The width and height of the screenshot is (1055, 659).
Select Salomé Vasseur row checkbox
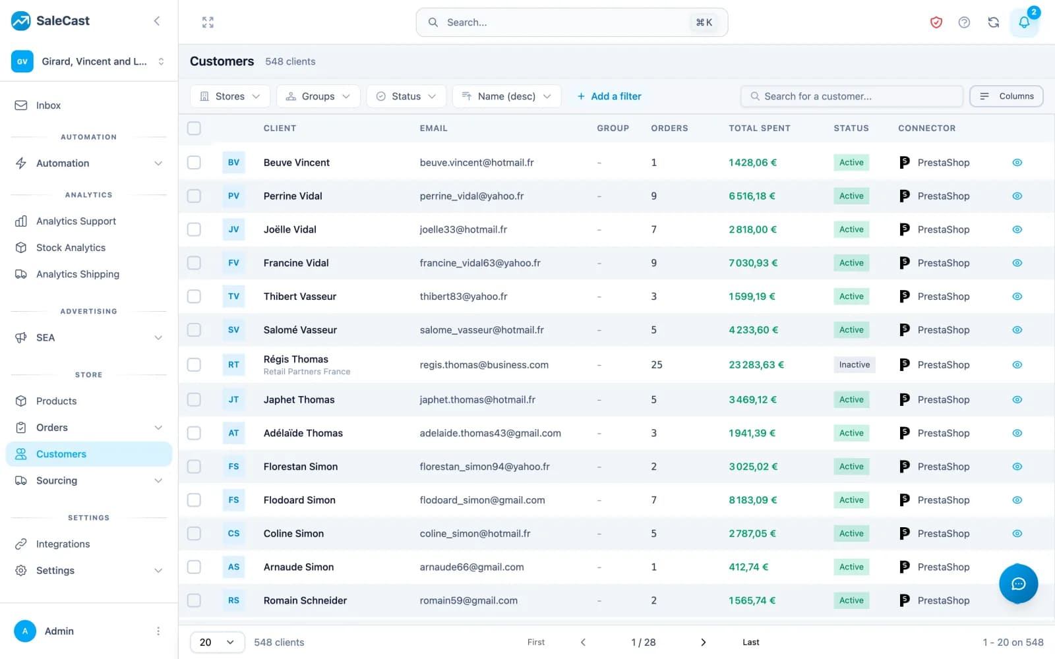194,329
